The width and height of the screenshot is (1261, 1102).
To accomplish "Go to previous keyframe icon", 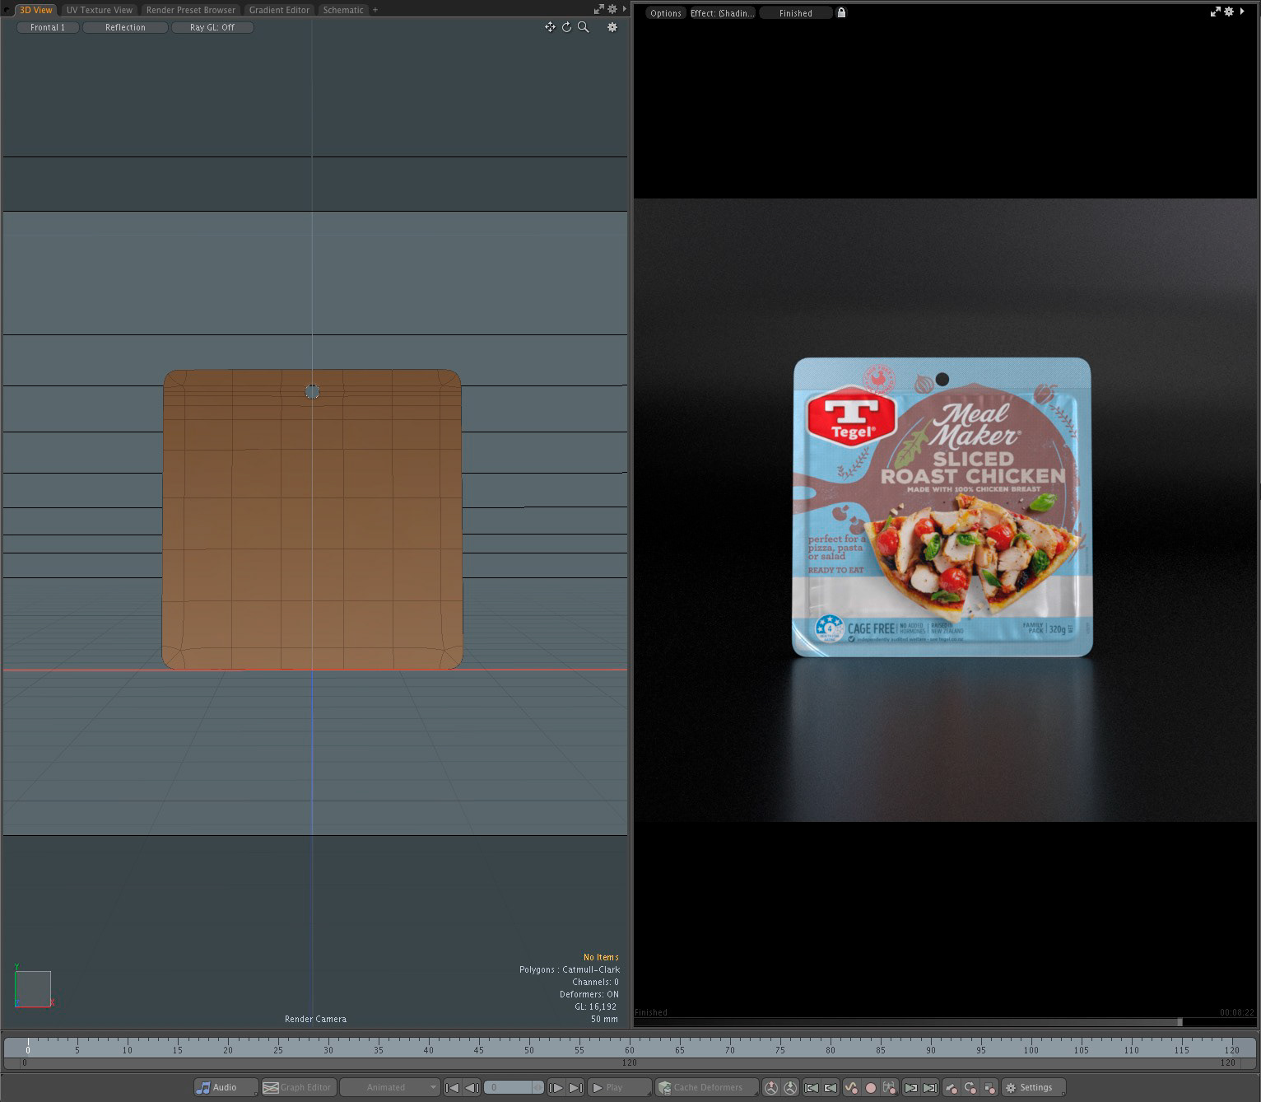I will click(x=812, y=1087).
